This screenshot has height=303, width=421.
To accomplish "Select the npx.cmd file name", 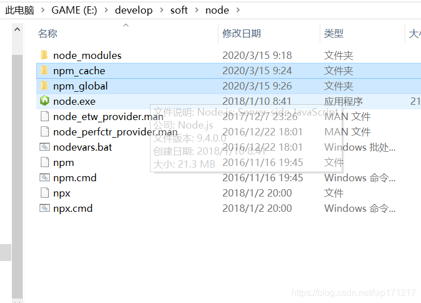I will (73, 208).
